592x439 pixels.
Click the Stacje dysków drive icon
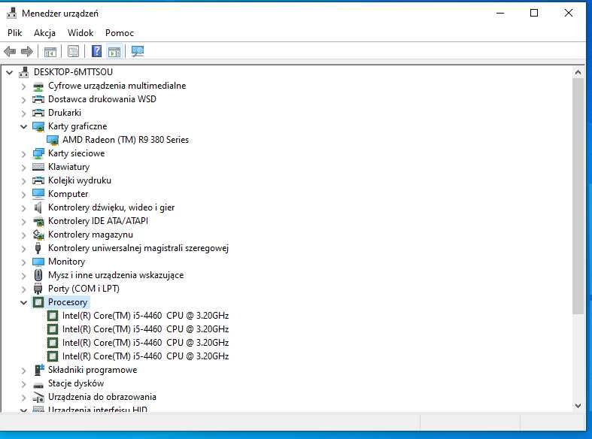pos(38,385)
